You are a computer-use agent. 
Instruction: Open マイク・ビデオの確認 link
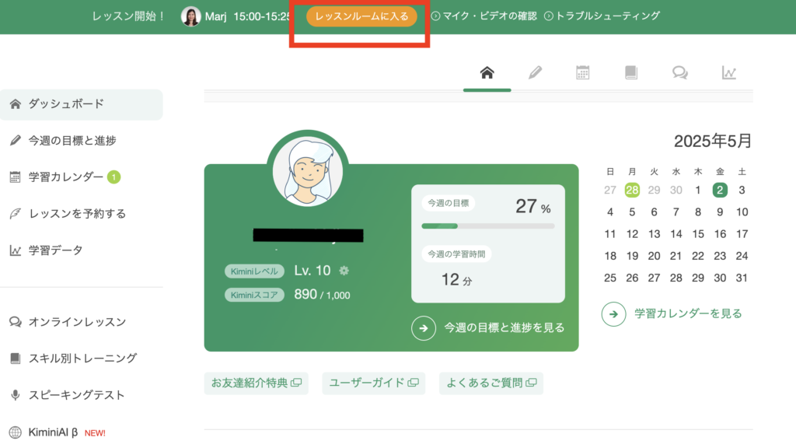[484, 16]
